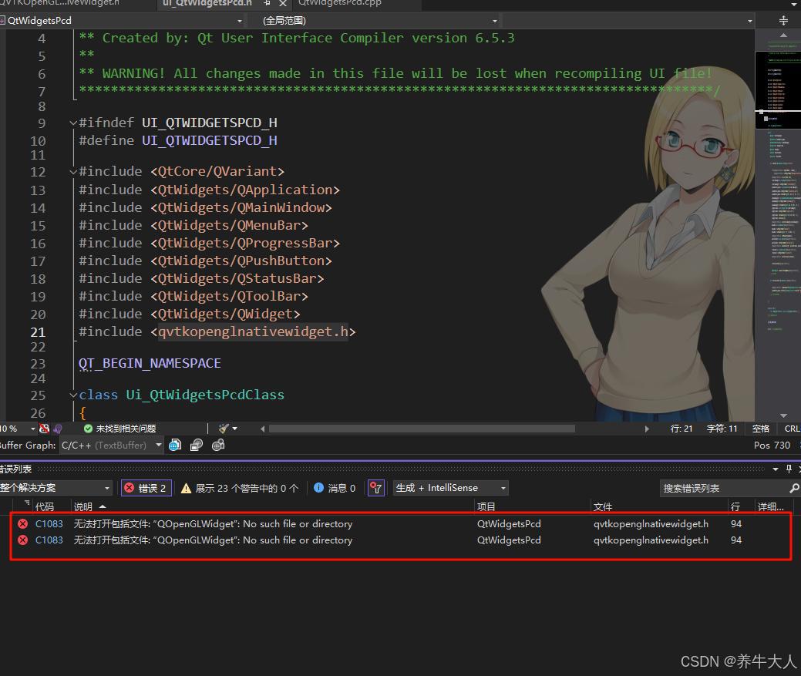Toggle the error list build filter funnel icon
This screenshot has width=801, height=676.
(376, 488)
